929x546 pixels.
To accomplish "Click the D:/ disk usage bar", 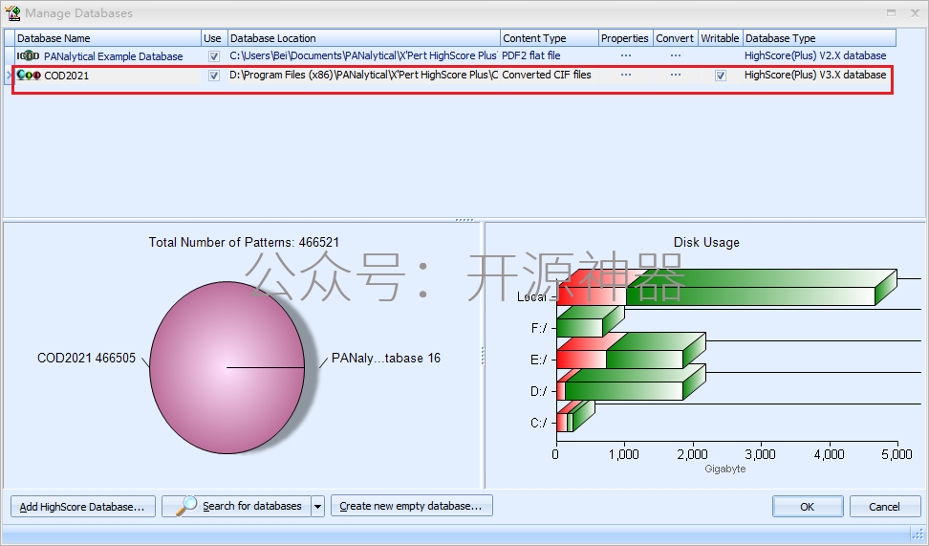I will coord(631,383).
